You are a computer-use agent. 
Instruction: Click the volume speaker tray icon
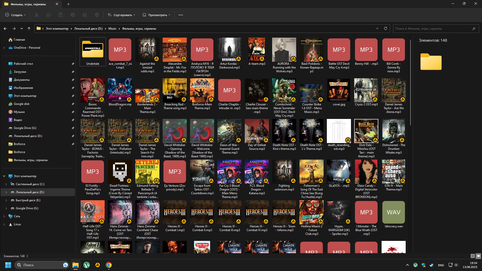tap(456, 265)
